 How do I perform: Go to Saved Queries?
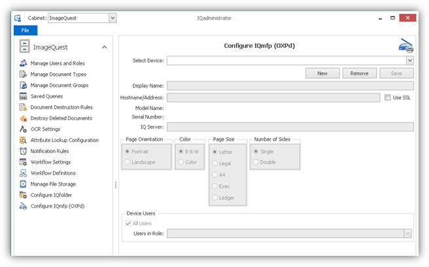coord(46,96)
